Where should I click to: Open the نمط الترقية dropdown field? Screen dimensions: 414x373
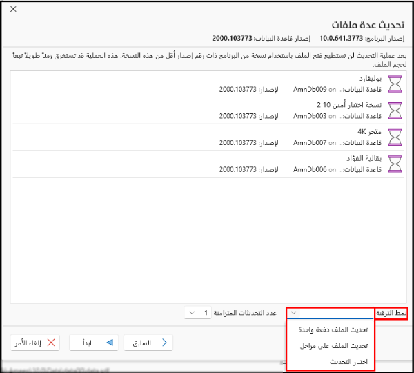pyautogui.click(x=330, y=313)
